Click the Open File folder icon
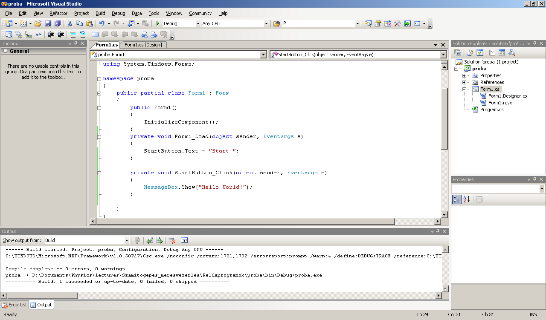The height and width of the screenshot is (320, 546). click(x=38, y=23)
